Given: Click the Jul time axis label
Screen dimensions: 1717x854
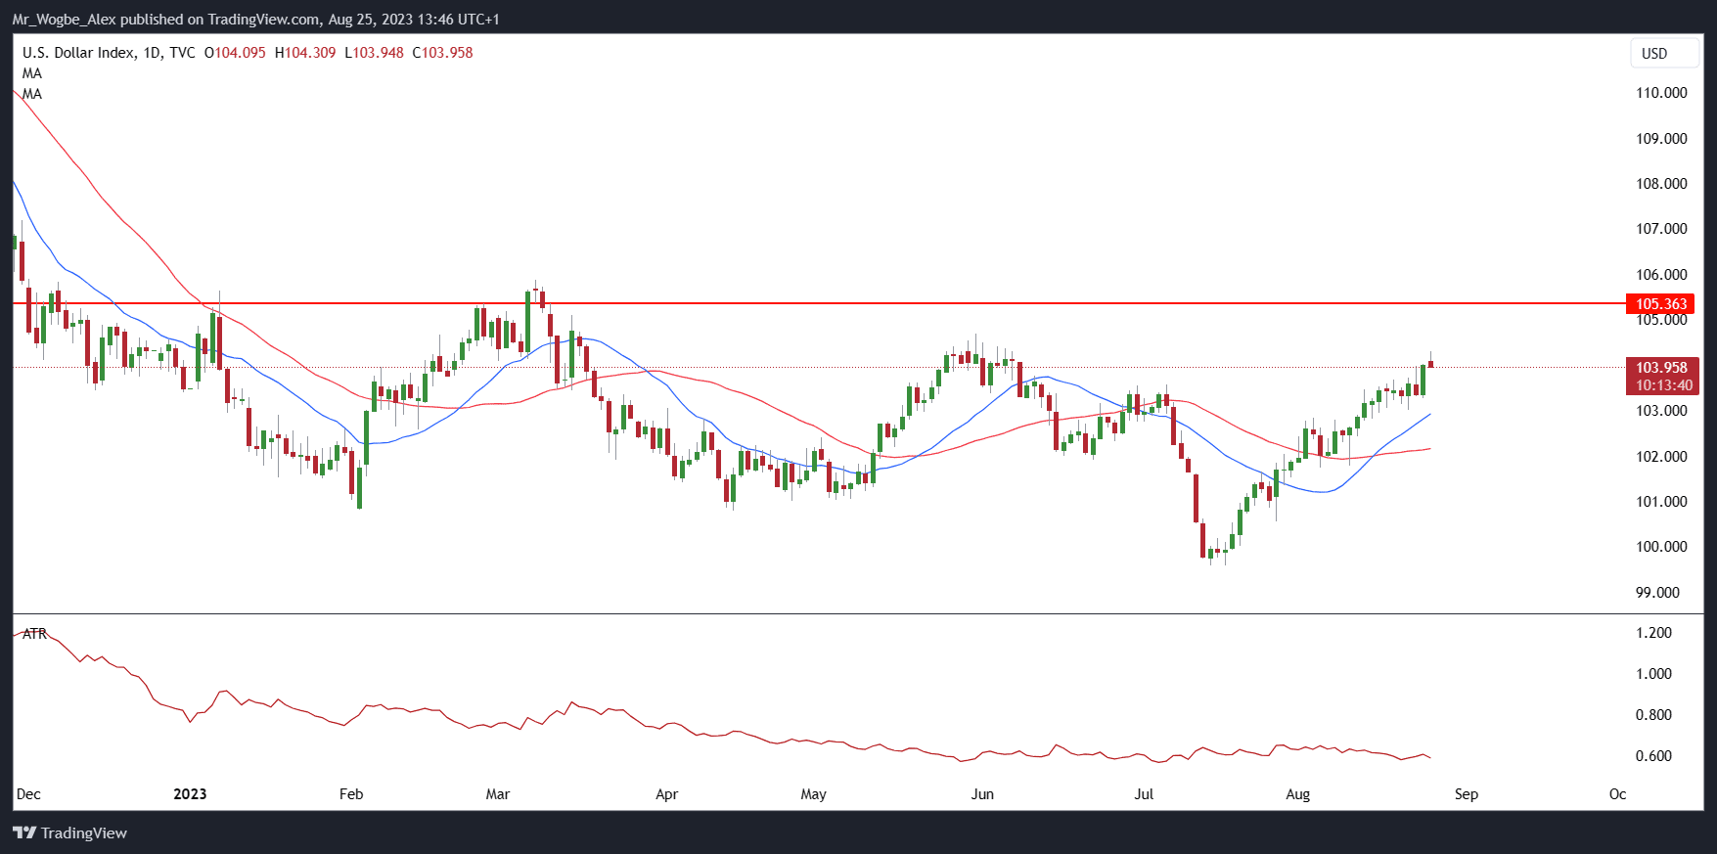Looking at the screenshot, I should tap(1144, 793).
